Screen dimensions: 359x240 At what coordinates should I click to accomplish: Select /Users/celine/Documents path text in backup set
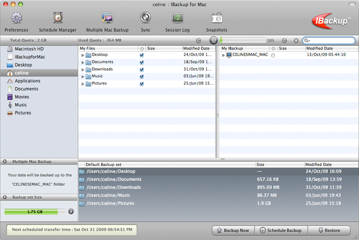(114, 179)
